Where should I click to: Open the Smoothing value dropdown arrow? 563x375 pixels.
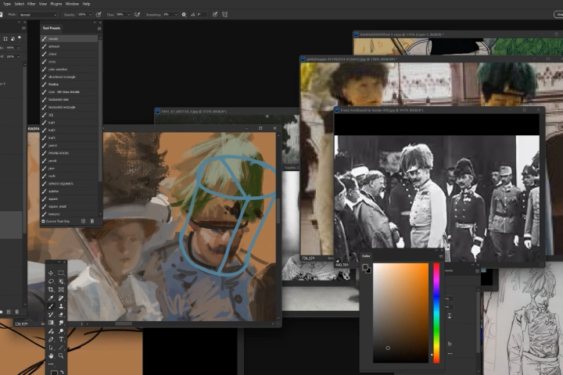[x=176, y=15]
